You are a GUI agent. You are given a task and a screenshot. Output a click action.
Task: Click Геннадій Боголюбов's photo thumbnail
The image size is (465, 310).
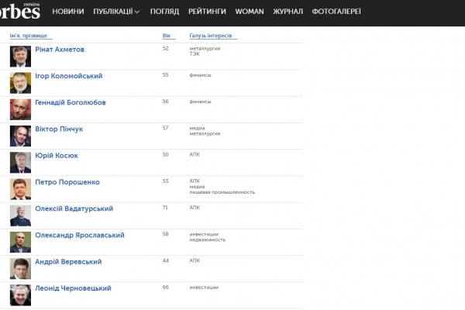[20, 108]
